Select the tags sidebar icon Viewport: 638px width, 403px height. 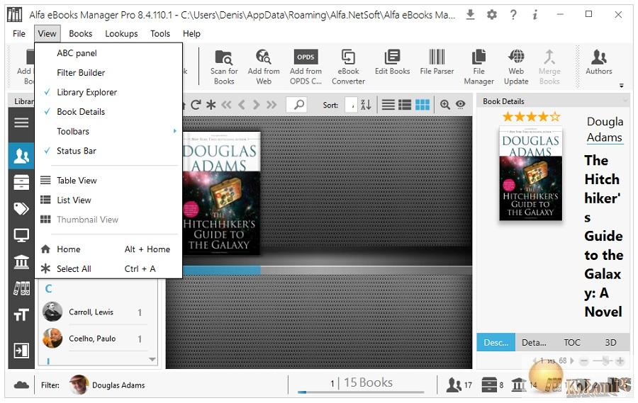click(x=21, y=209)
